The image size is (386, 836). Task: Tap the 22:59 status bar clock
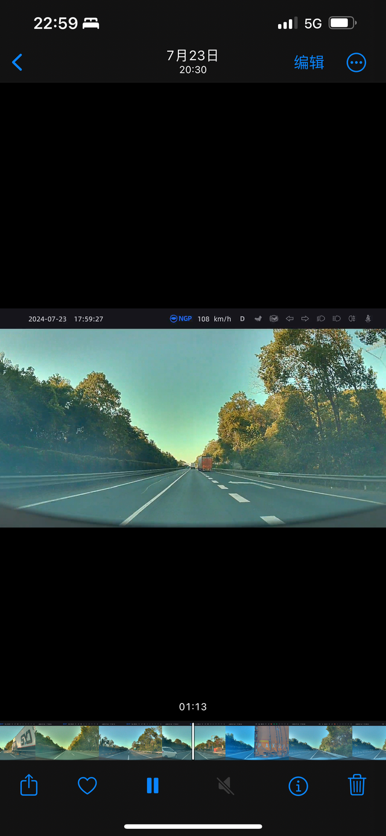coord(55,24)
